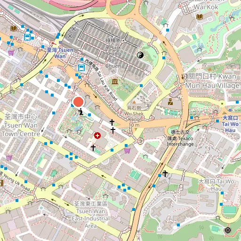Select the Tai Wo Hau station label
Image resolution: width=241 pixels, height=241 pixels.
point(230,124)
